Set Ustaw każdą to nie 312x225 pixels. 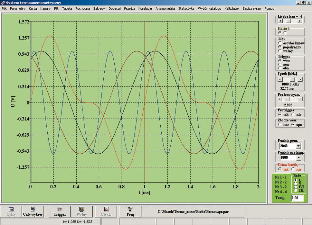(293, 169)
